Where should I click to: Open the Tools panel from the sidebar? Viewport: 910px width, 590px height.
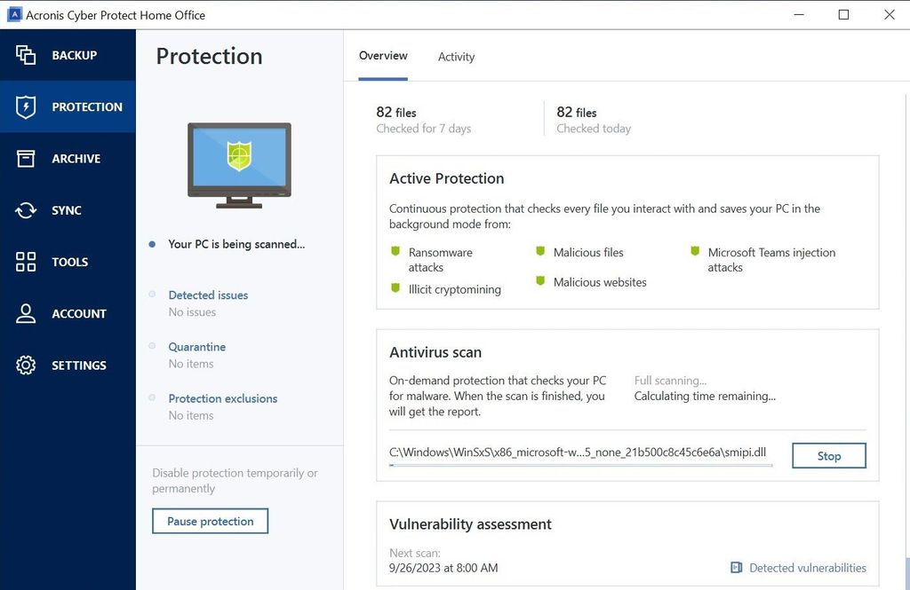[x=23, y=261]
